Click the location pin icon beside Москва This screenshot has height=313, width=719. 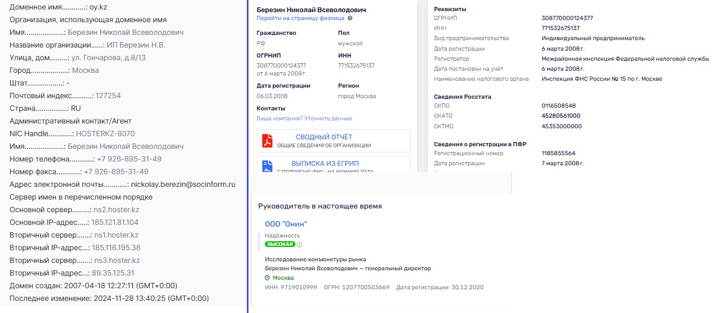pyautogui.click(x=268, y=277)
